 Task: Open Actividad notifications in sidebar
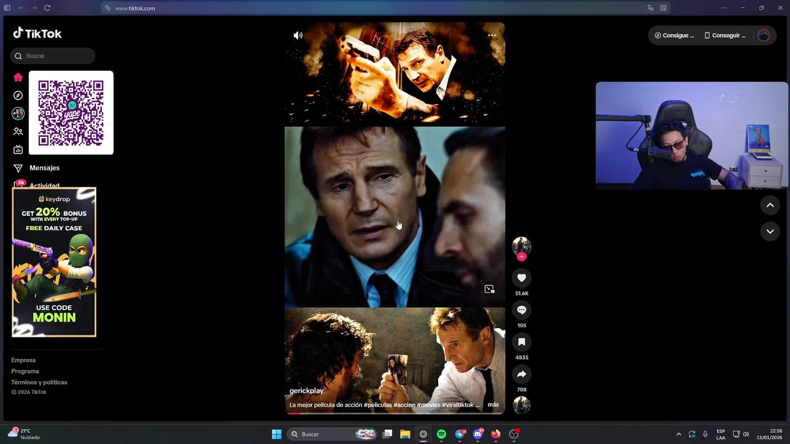44,185
